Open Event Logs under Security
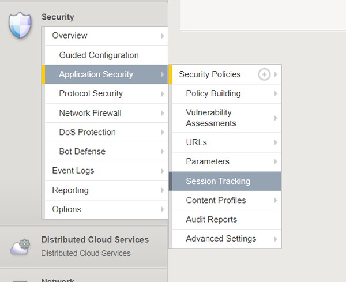 tap(73, 171)
